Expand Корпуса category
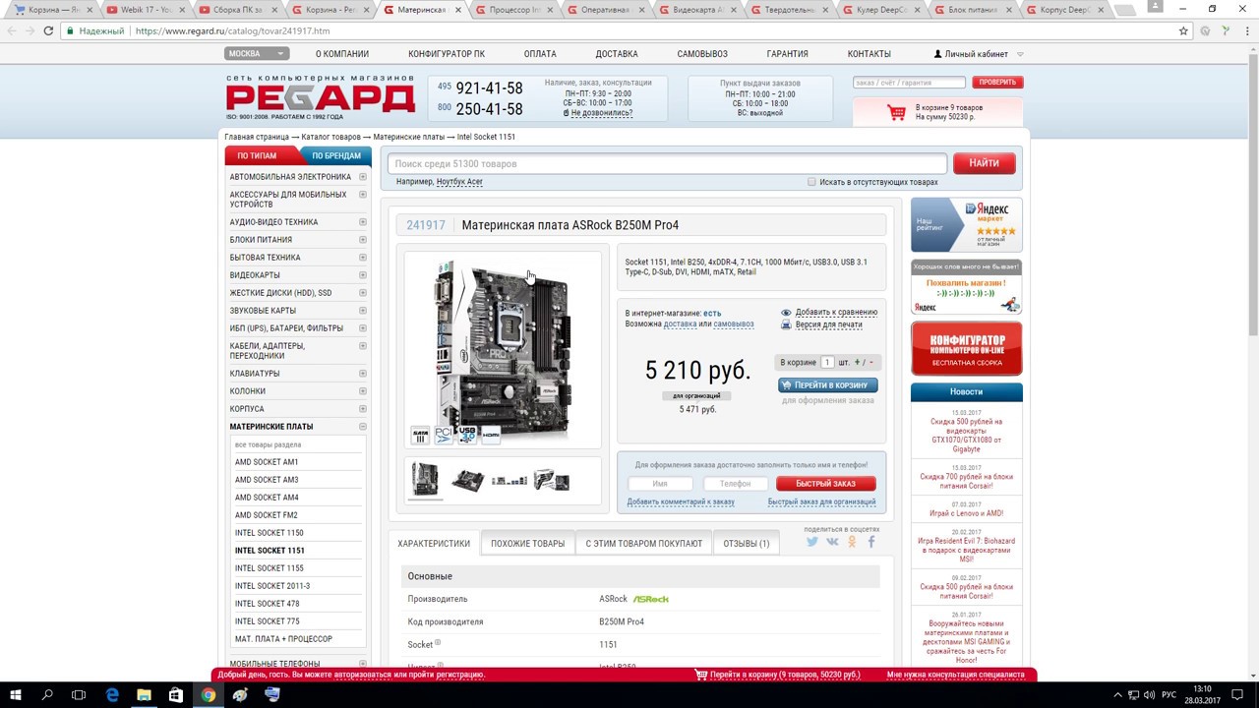 363,409
